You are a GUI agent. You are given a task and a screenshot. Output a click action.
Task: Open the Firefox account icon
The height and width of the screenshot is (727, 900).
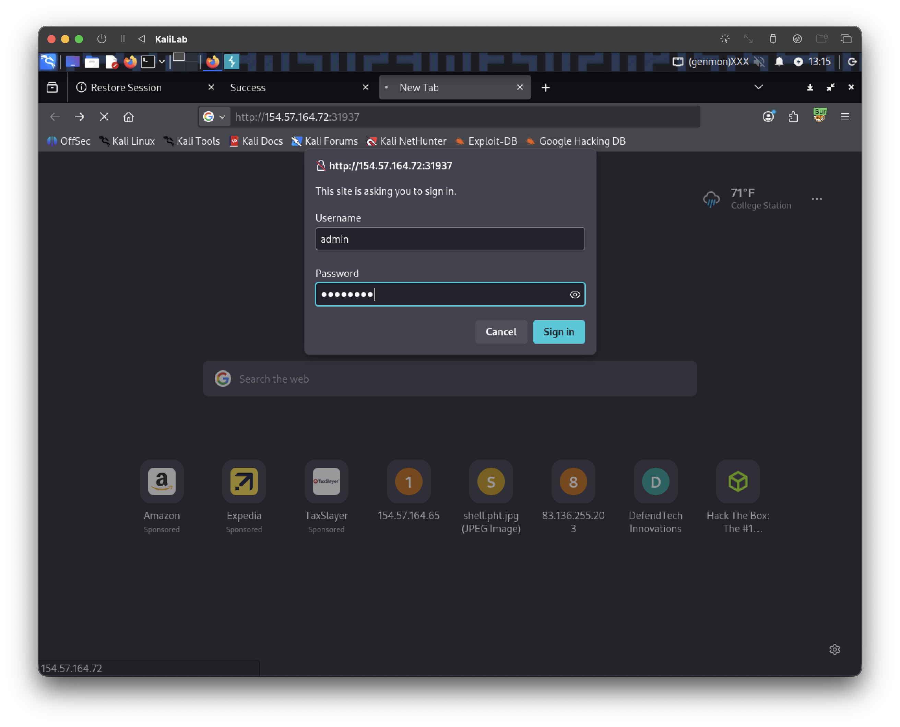(768, 116)
